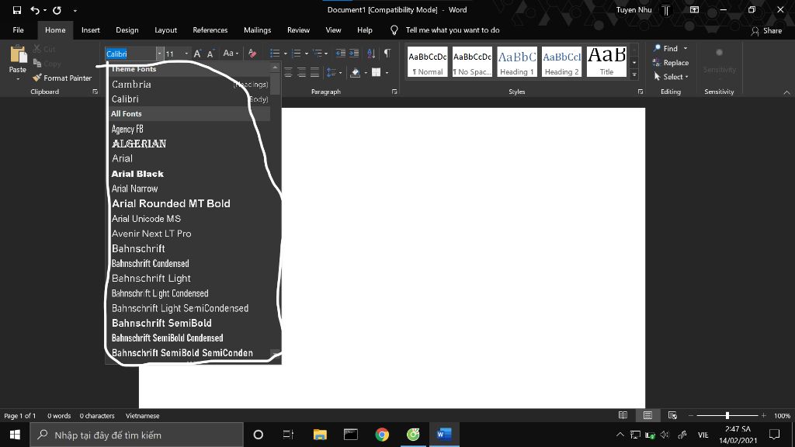
Task: Click Replace in the Editing group
Action: (671, 62)
